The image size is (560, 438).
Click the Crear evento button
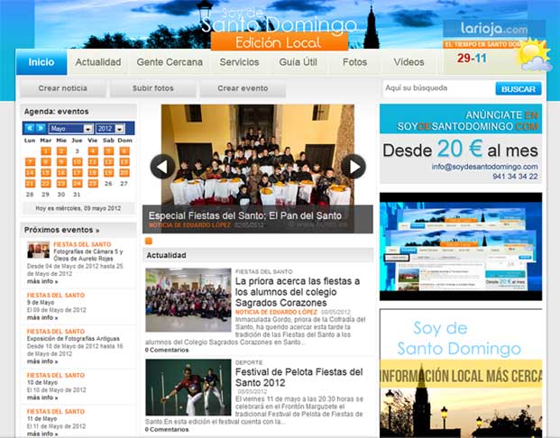tap(243, 88)
